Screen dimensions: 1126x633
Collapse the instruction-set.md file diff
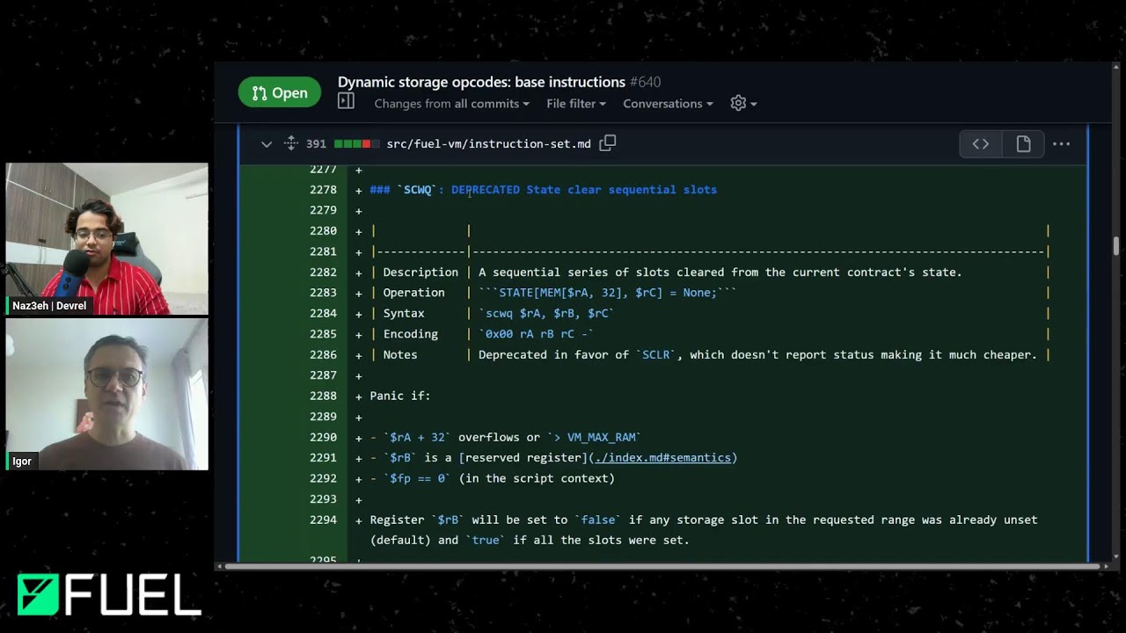pos(267,144)
